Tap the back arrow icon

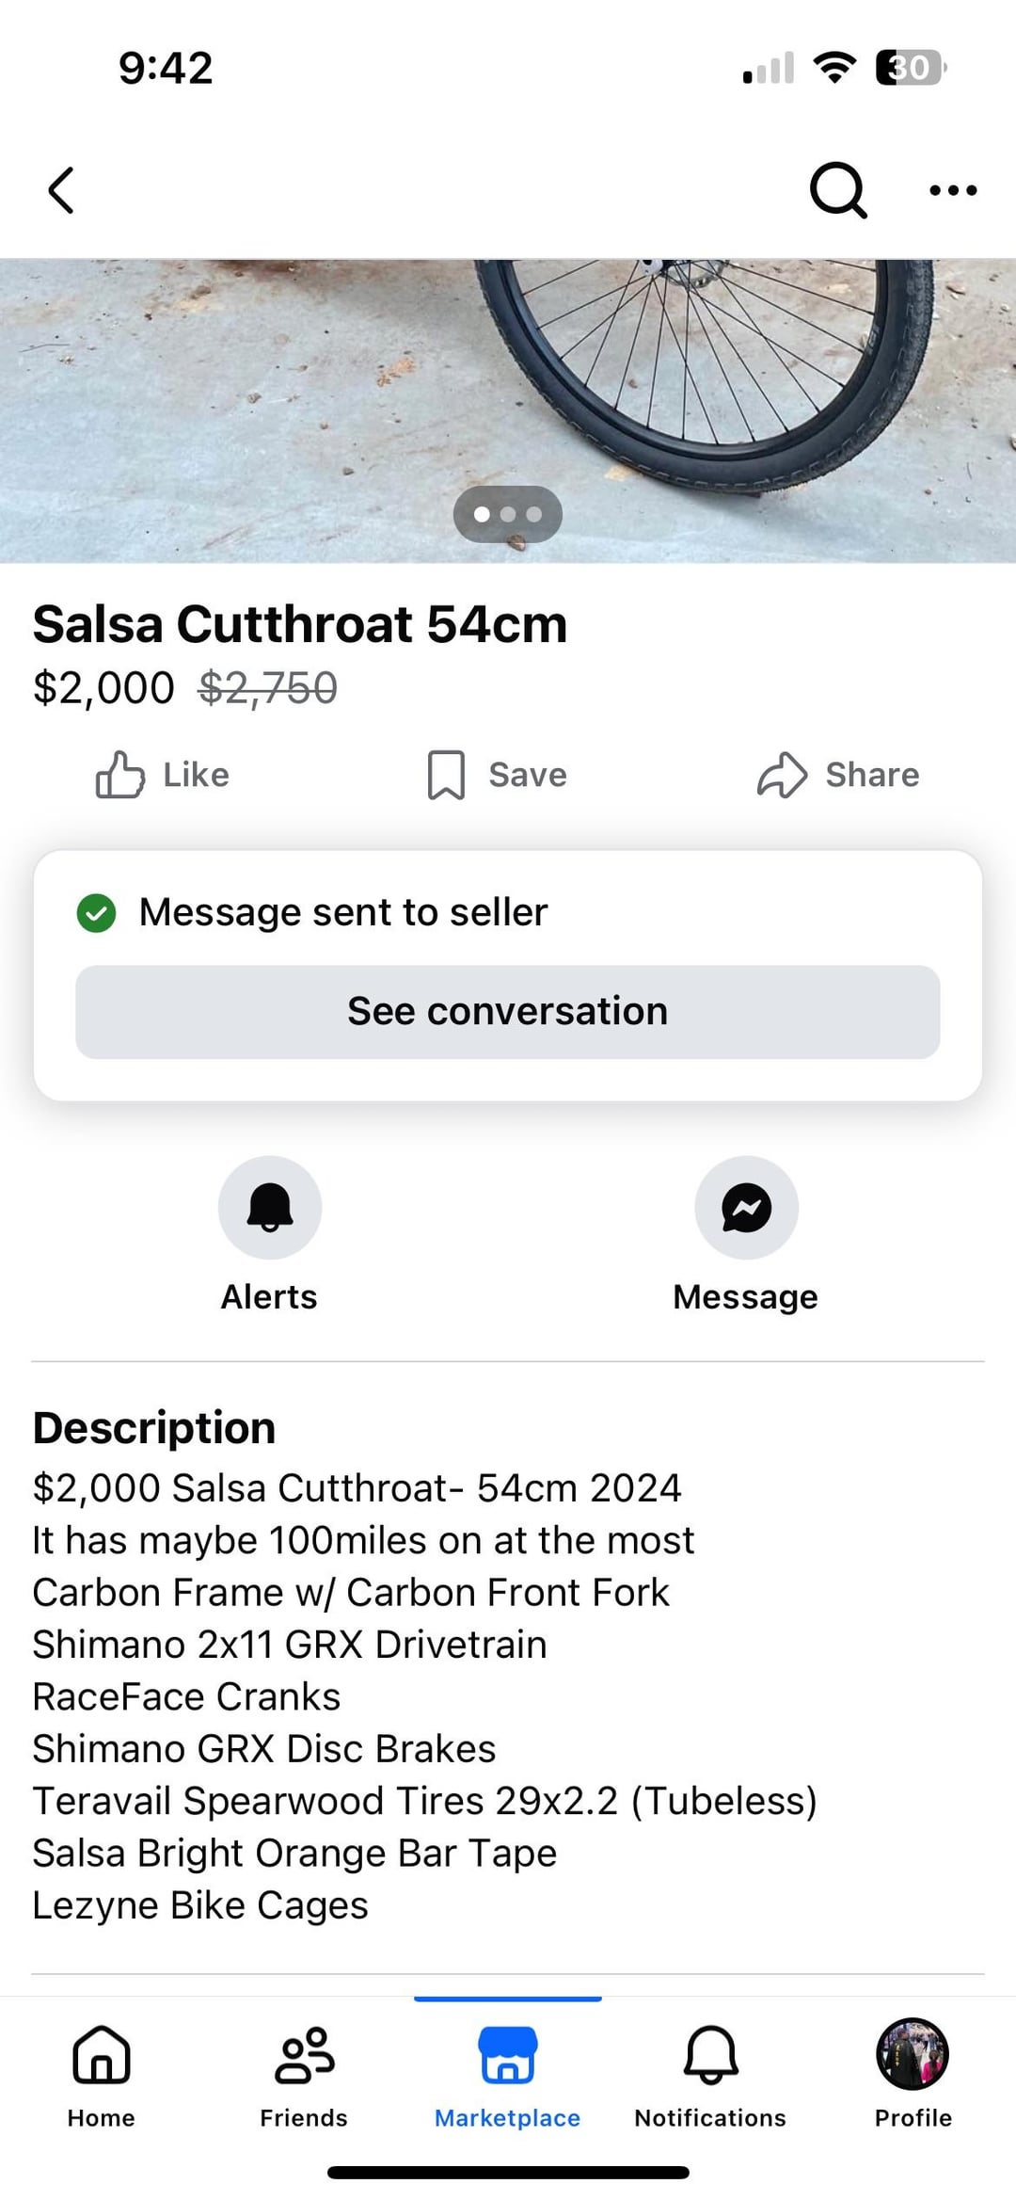pos(61,190)
